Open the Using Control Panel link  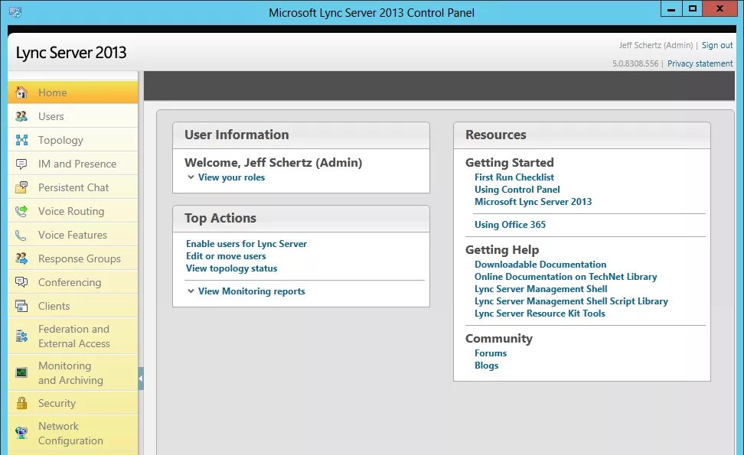[x=517, y=190]
